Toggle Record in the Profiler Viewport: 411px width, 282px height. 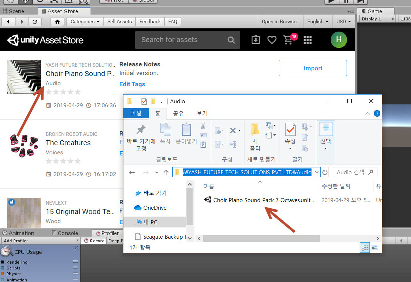(94, 241)
